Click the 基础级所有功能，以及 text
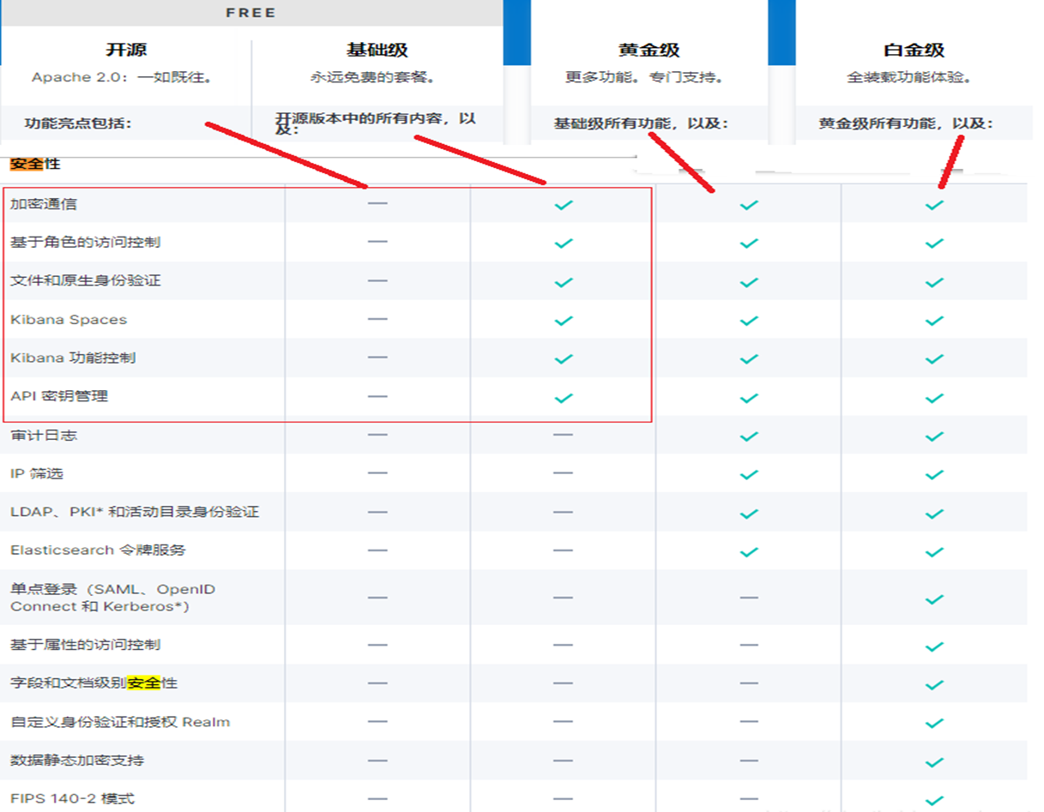Screen dimensions: 1044x812 pos(641,123)
